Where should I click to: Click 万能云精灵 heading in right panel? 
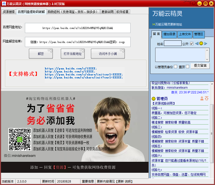pos(167,14)
